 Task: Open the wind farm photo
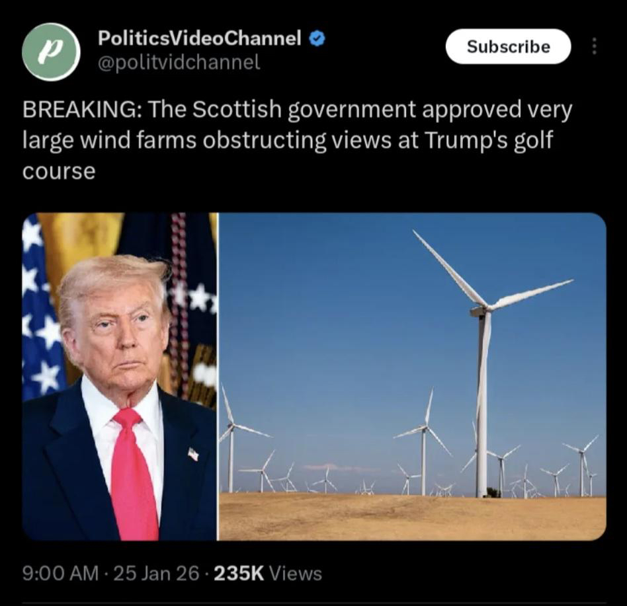[413, 376]
